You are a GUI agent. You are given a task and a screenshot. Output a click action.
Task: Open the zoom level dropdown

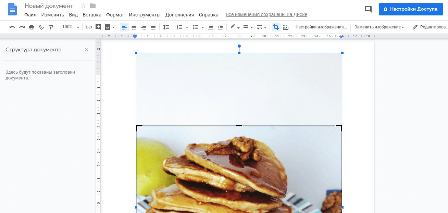click(77, 27)
